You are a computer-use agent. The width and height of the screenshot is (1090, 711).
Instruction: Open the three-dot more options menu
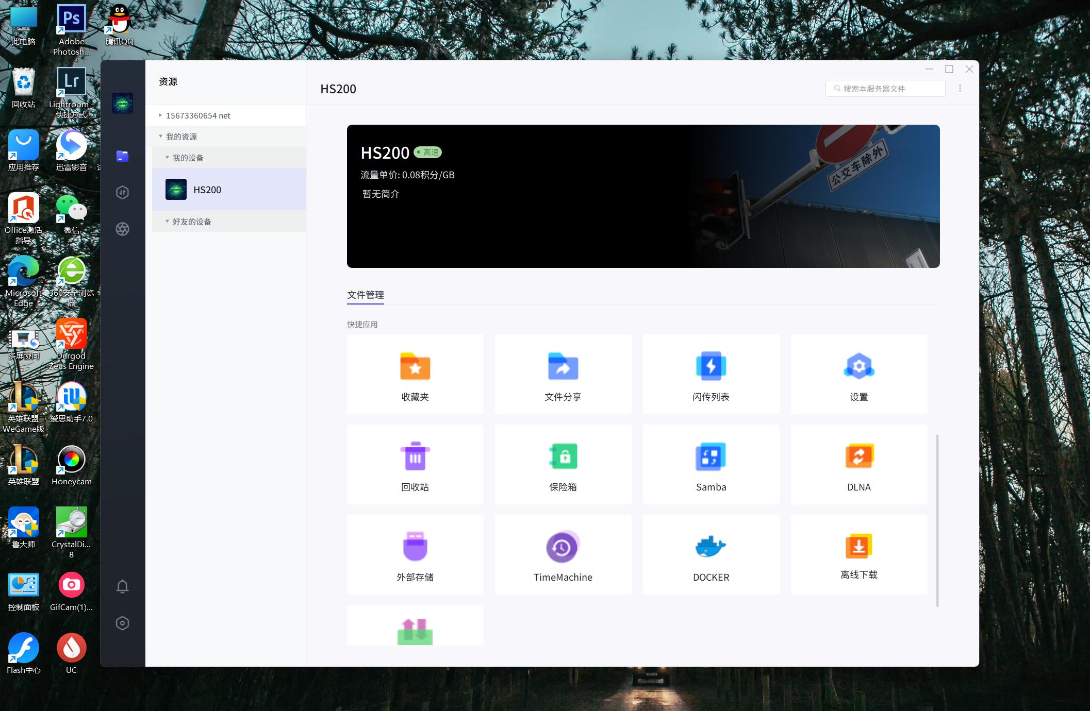click(x=960, y=89)
